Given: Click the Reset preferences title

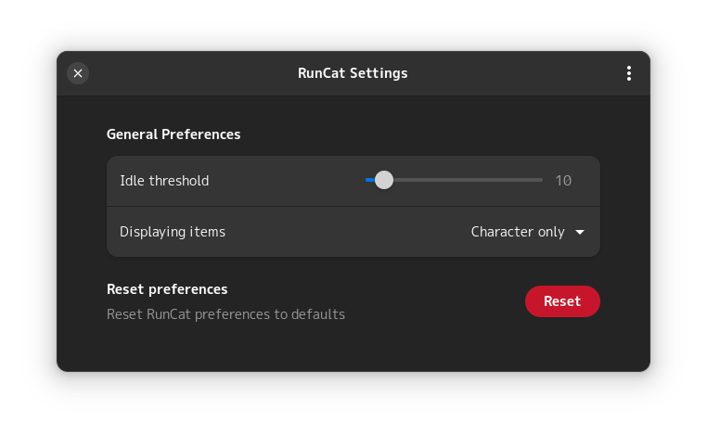Looking at the screenshot, I should coord(167,289).
